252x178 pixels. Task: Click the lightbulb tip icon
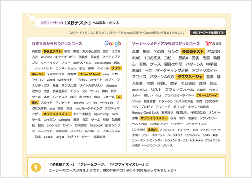point(36,167)
